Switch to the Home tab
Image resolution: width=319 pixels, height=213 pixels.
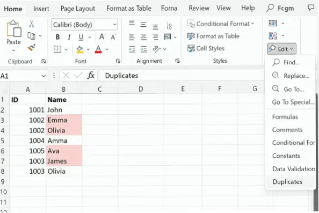click(13, 9)
